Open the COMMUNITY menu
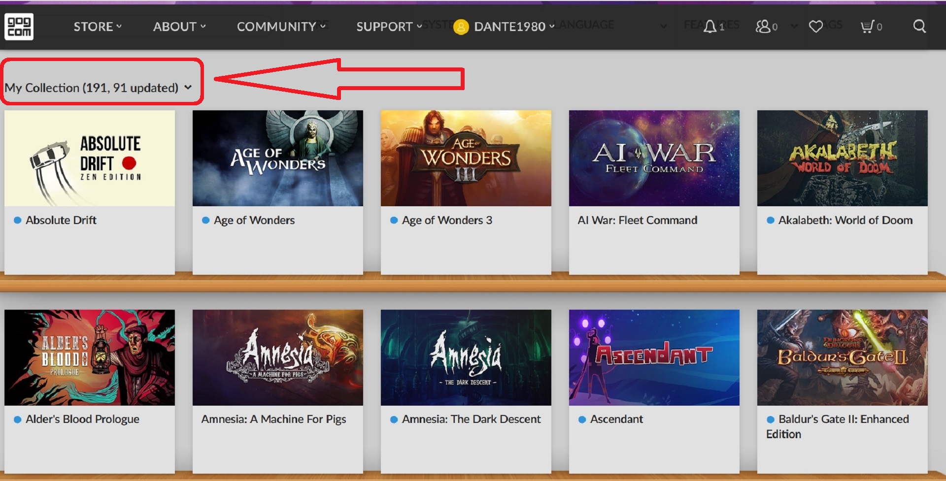This screenshot has width=946, height=481. pyautogui.click(x=281, y=27)
